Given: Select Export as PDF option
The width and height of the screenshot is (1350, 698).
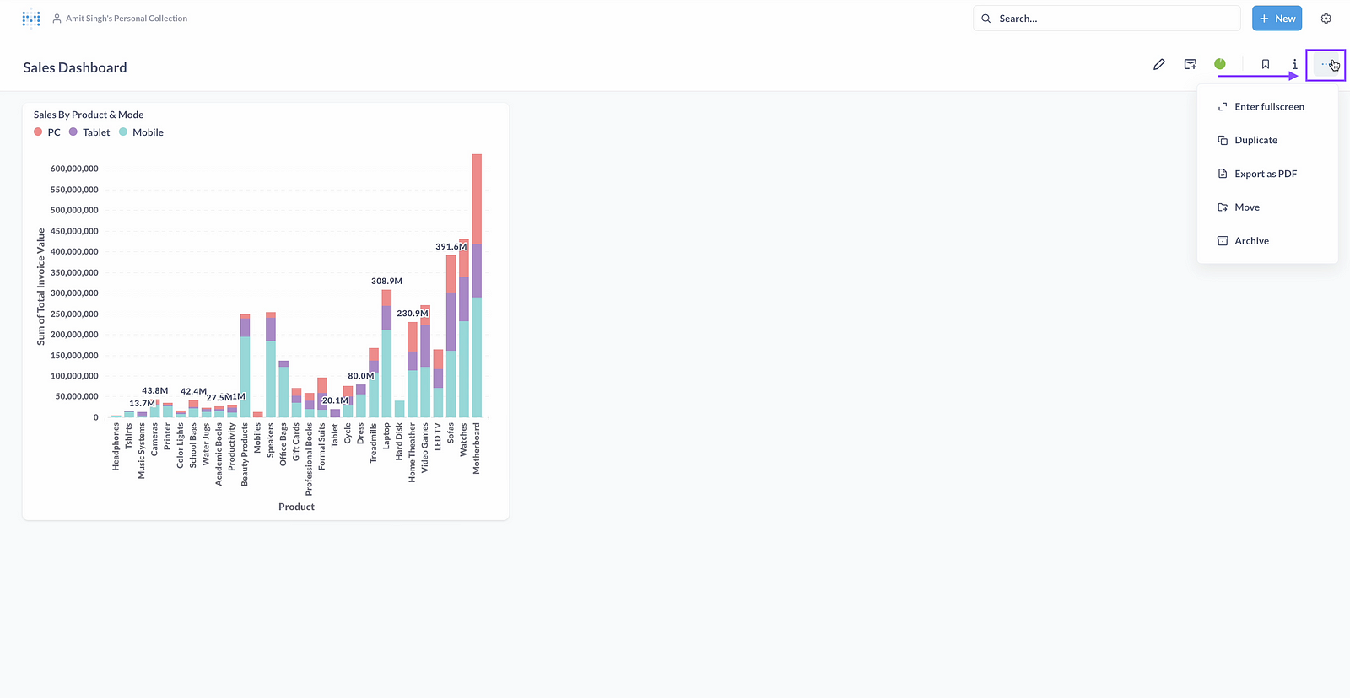Looking at the screenshot, I should click(1265, 174).
